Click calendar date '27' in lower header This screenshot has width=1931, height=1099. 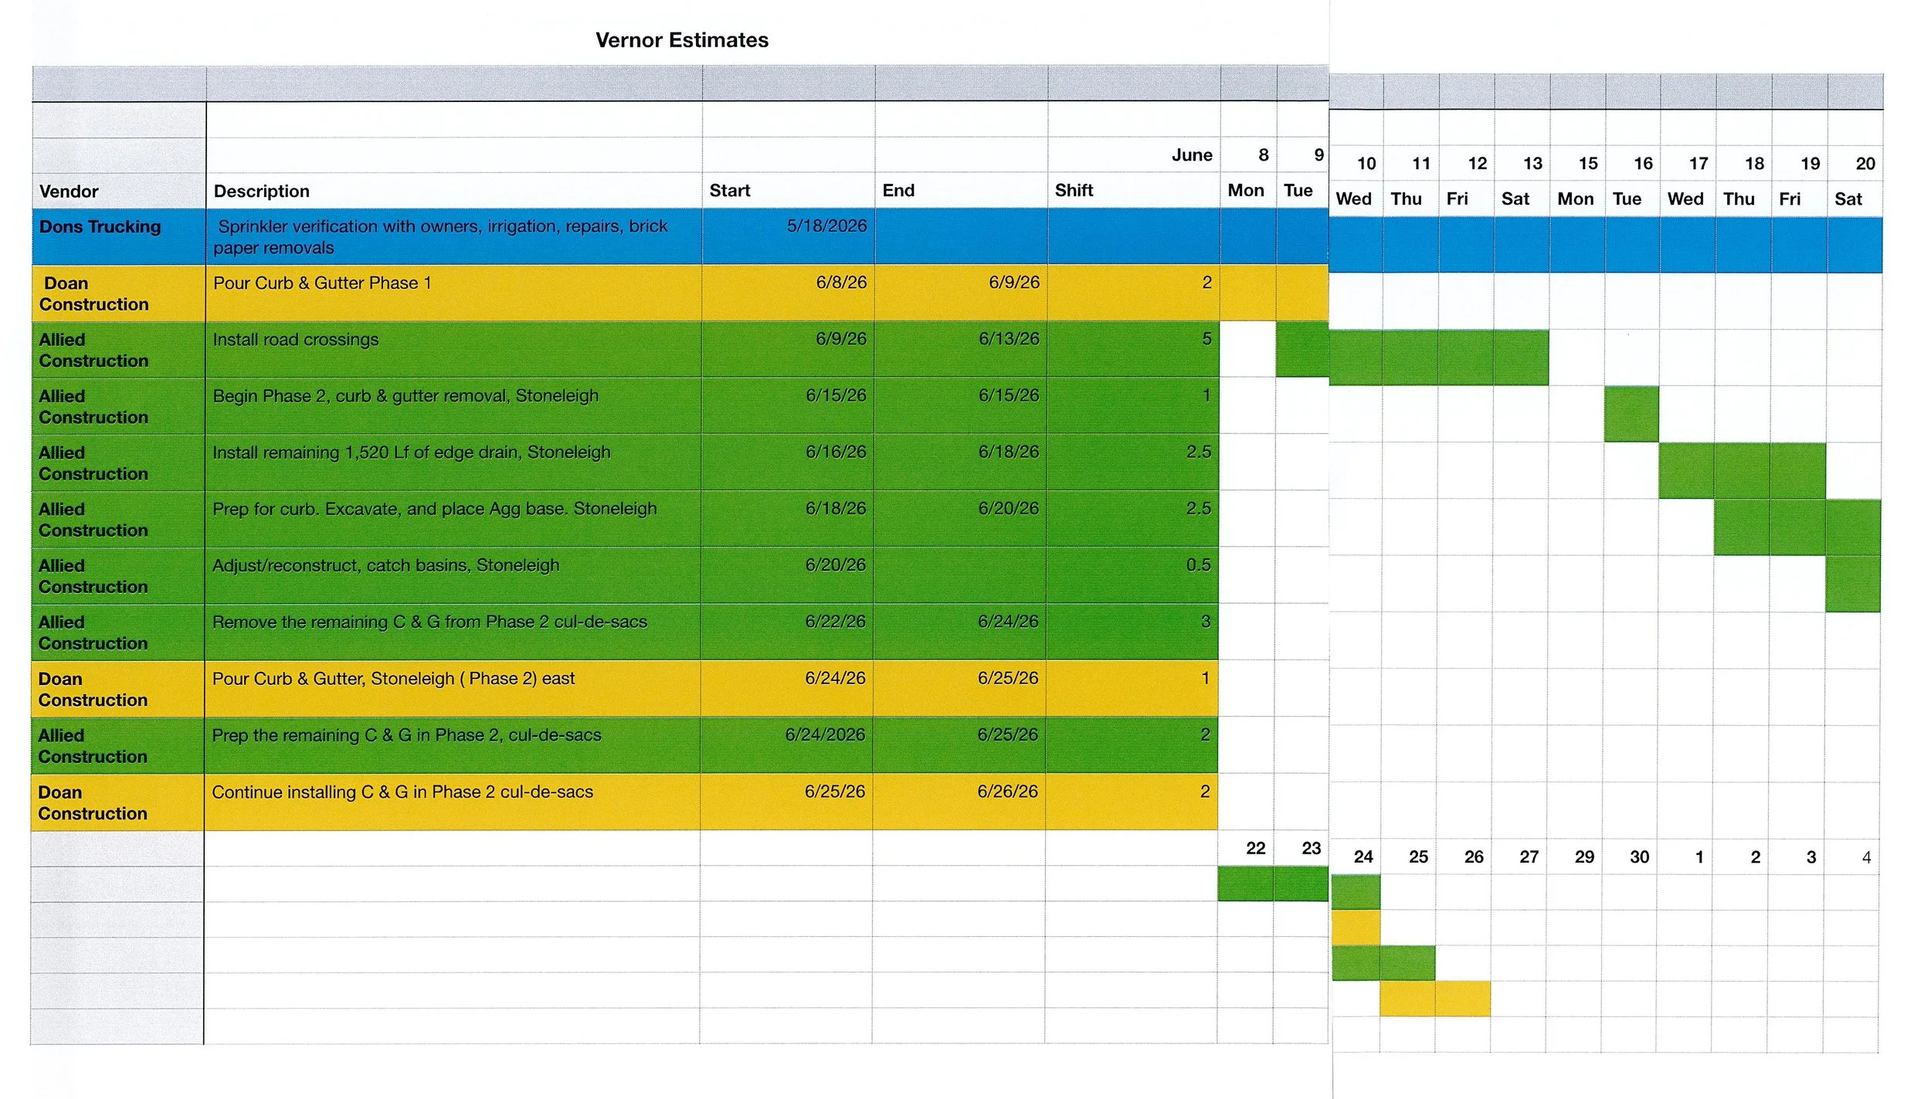coord(1529,857)
